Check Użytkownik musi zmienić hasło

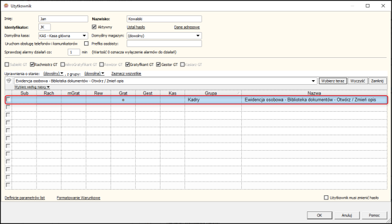click(x=326, y=198)
